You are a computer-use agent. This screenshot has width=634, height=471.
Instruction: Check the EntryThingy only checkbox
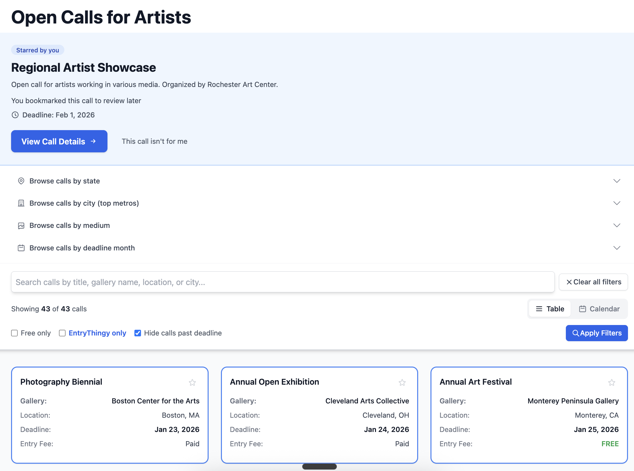(62, 333)
